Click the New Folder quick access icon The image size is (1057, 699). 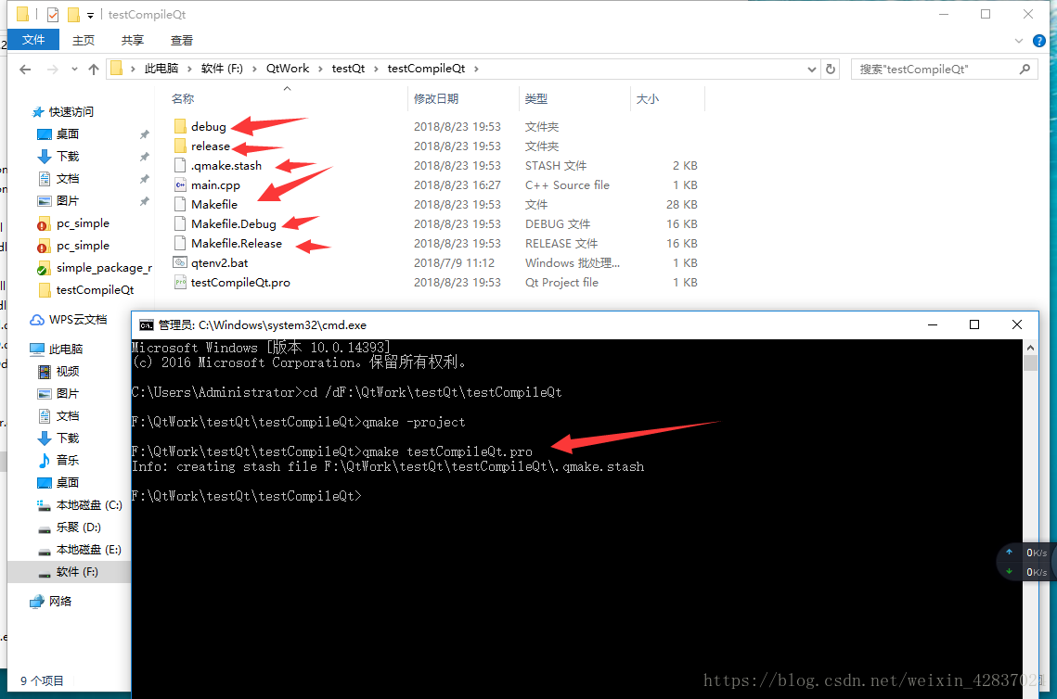click(x=73, y=14)
